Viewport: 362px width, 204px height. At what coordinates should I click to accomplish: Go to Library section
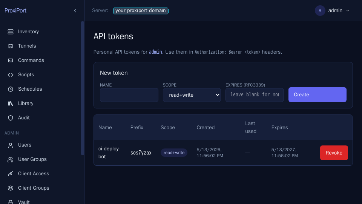[26, 103]
